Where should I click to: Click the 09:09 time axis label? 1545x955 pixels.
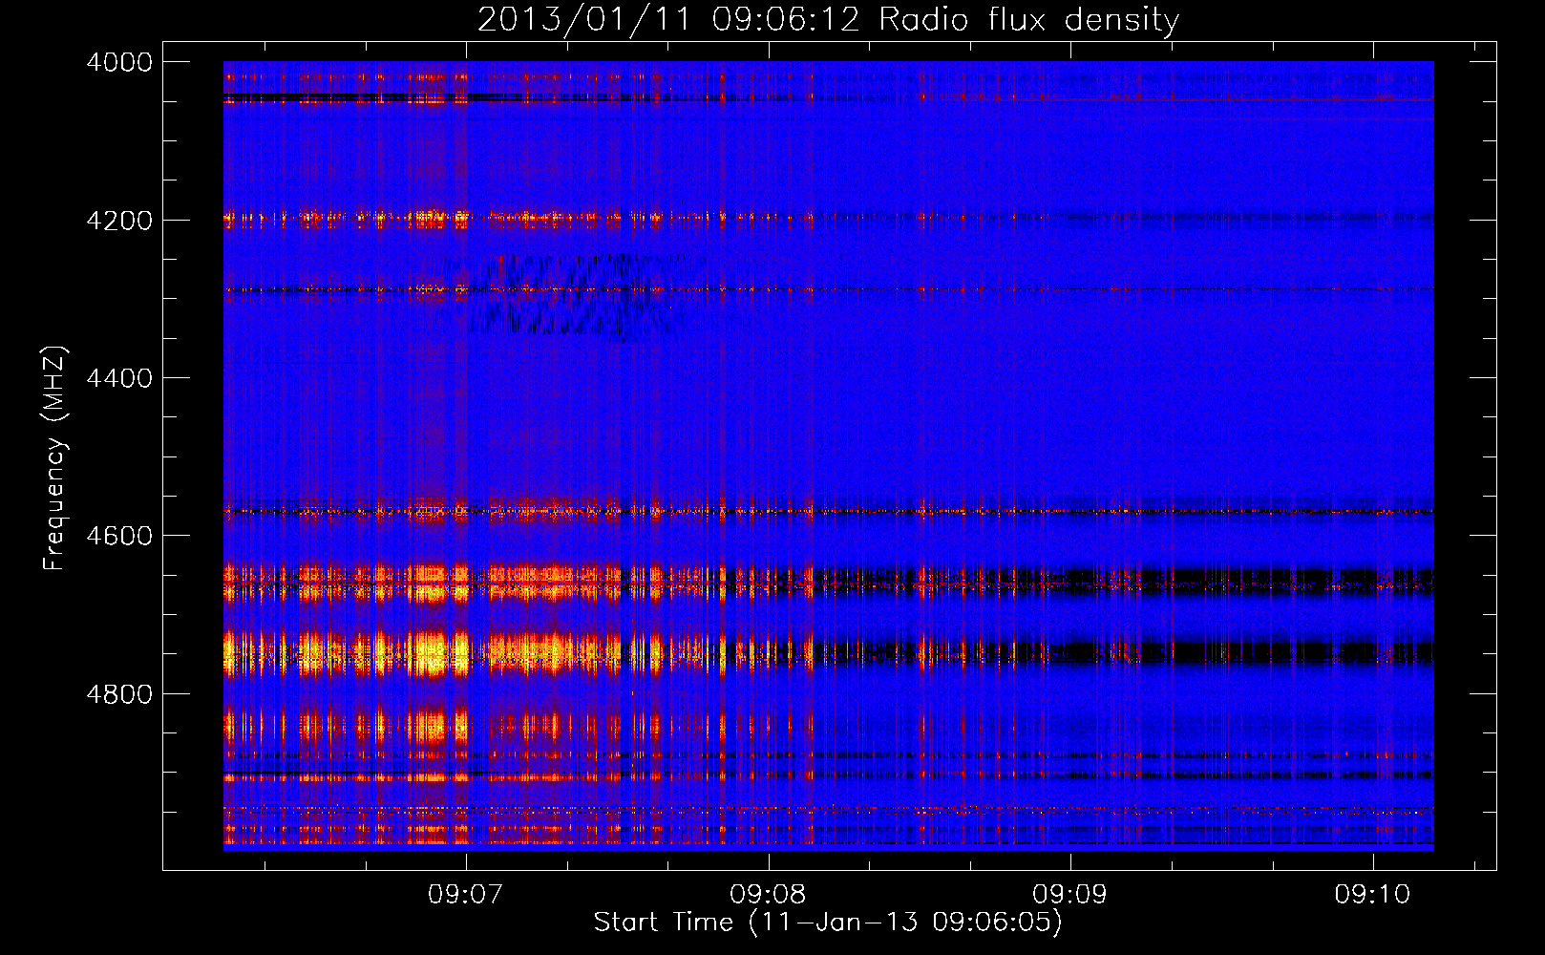pyautogui.click(x=1070, y=895)
